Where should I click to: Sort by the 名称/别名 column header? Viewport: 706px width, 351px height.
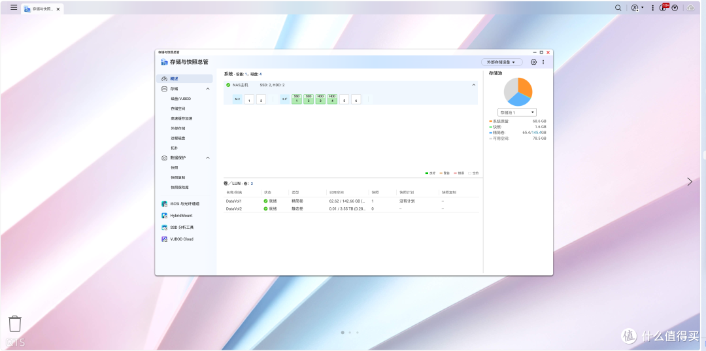point(234,192)
